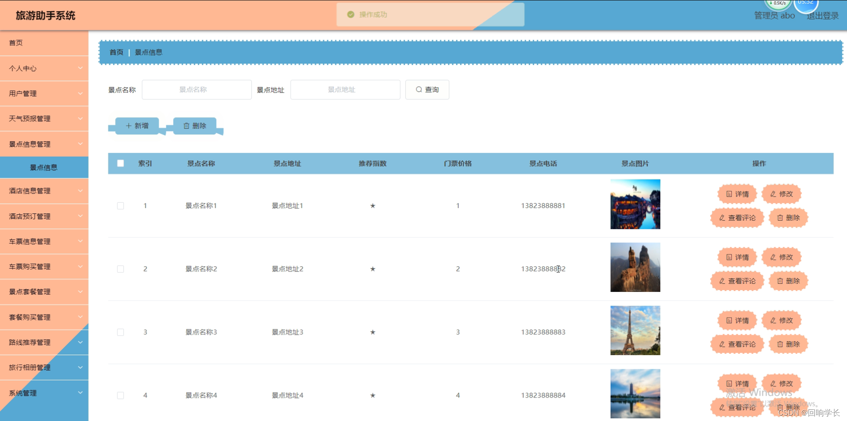The image size is (847, 421).
Task: Click the 查询 search button
Action: tap(427, 90)
